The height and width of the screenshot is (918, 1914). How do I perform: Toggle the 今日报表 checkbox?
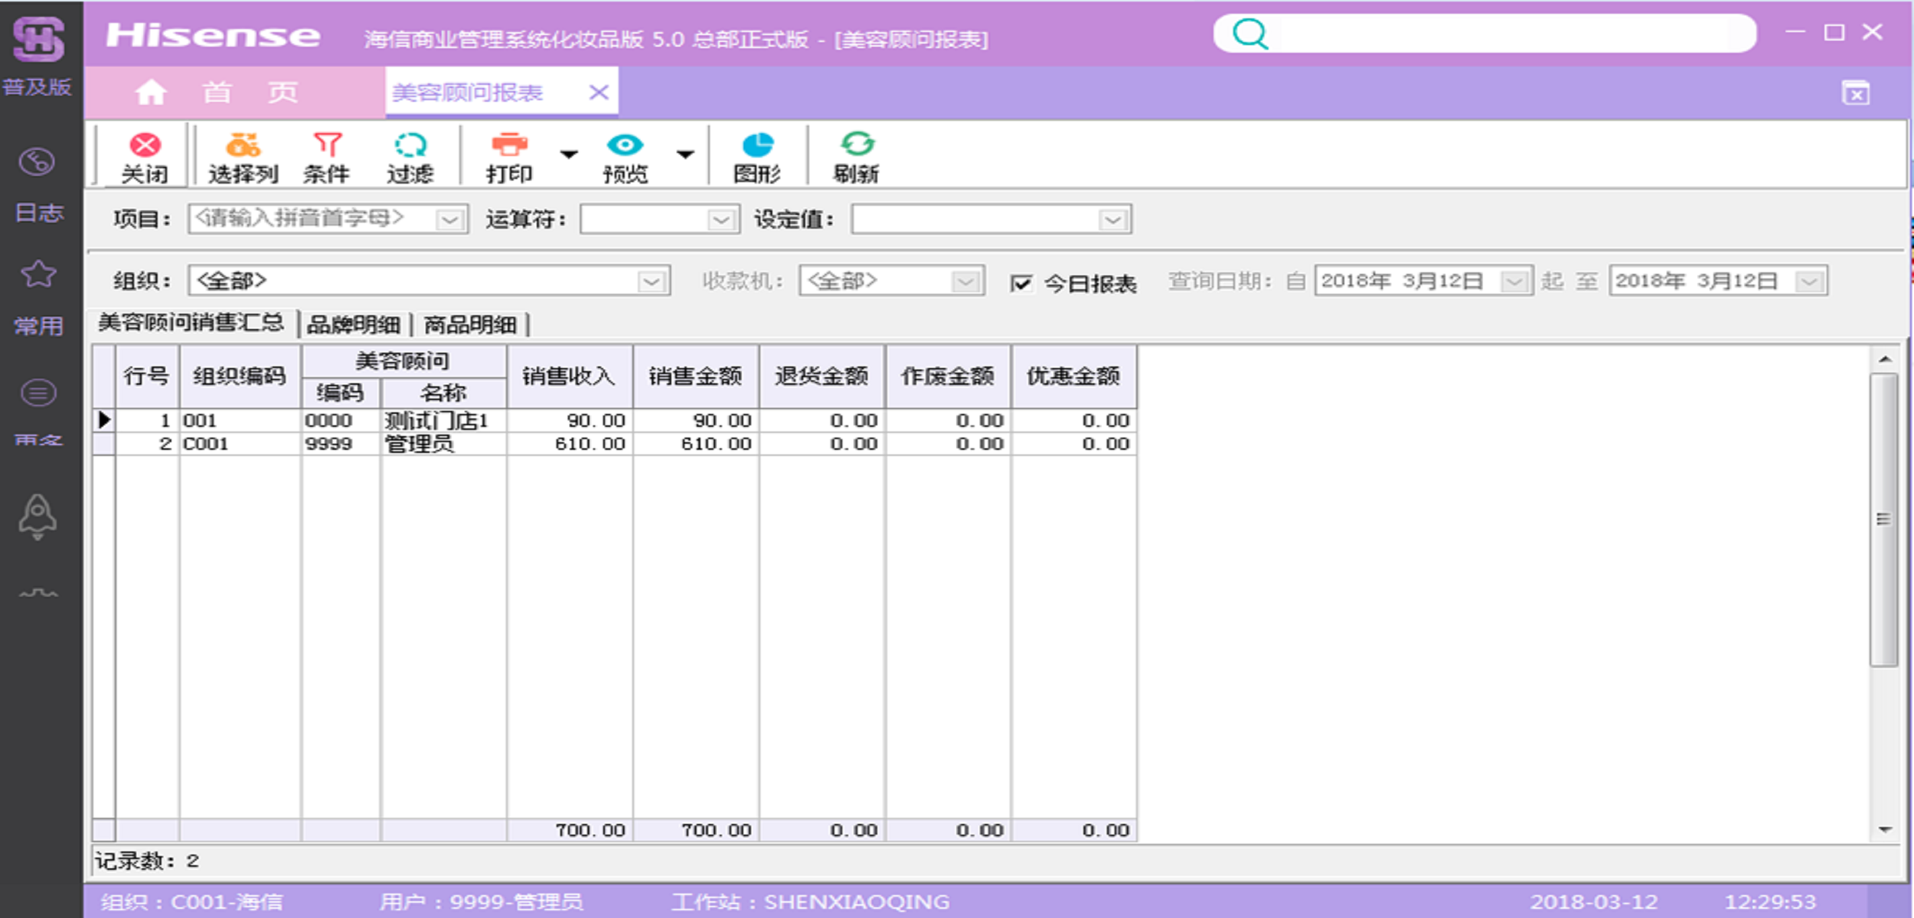(x=1021, y=283)
